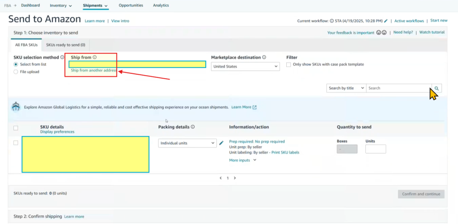
Task: Select the File upload radio button
Action: tap(16, 72)
